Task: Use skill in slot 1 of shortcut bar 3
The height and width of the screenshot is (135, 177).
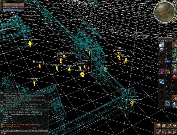Action: (x=161, y=45)
